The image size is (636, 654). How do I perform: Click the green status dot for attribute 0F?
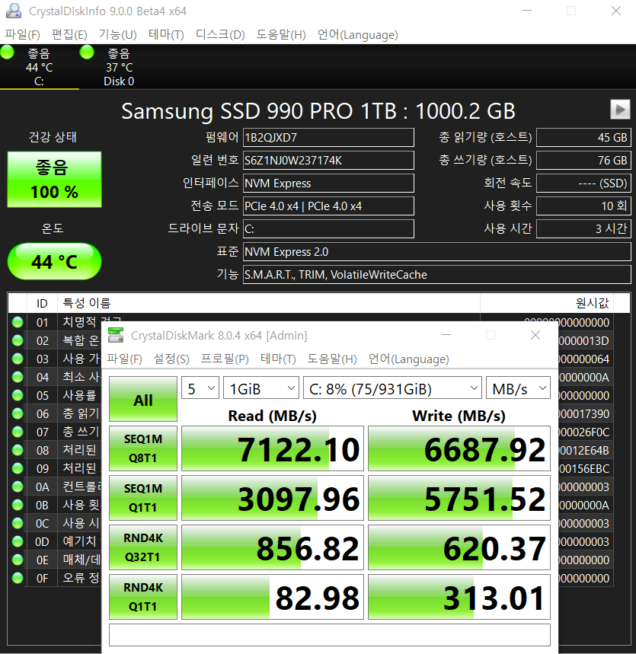[18, 578]
